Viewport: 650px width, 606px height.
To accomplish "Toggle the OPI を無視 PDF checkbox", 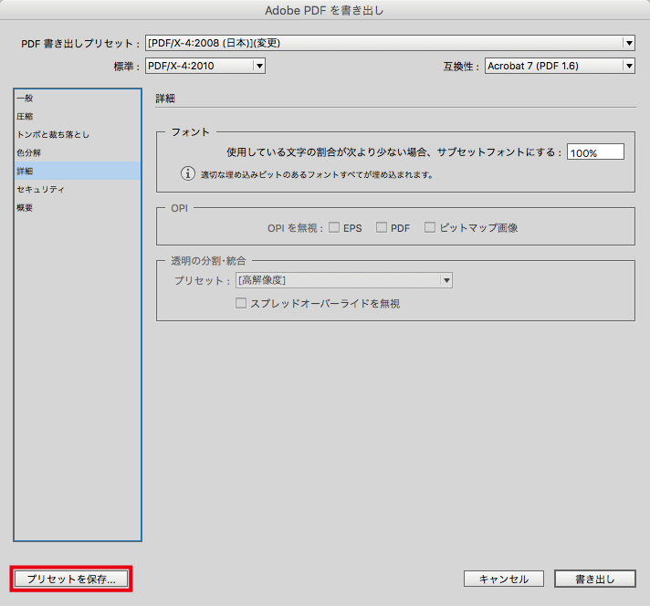I will pyautogui.click(x=382, y=227).
